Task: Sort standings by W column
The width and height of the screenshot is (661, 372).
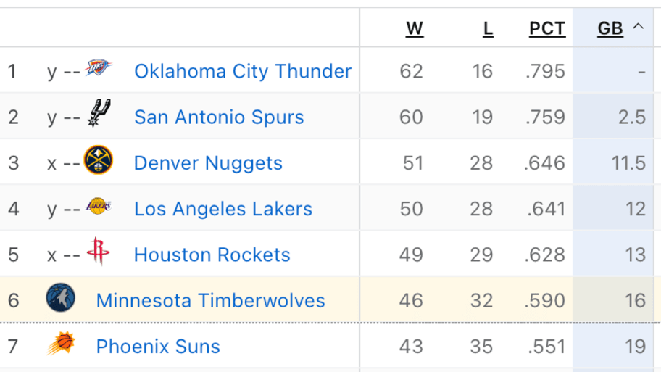Action: click(414, 29)
